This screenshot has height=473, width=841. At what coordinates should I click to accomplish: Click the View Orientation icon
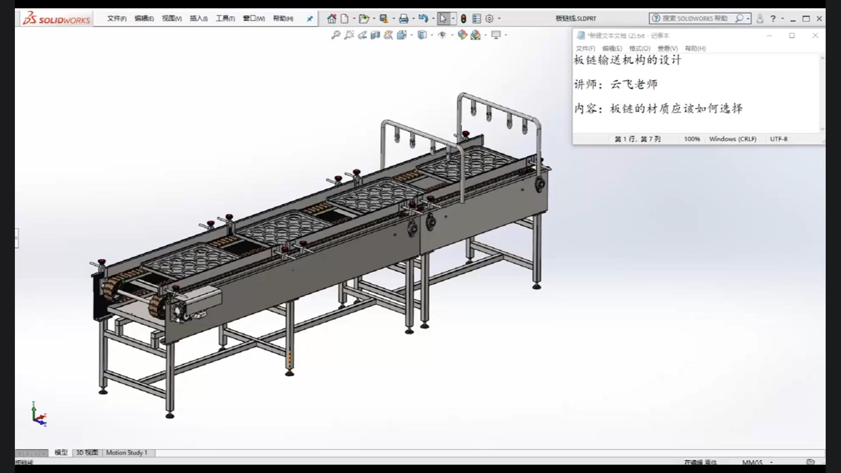point(402,35)
